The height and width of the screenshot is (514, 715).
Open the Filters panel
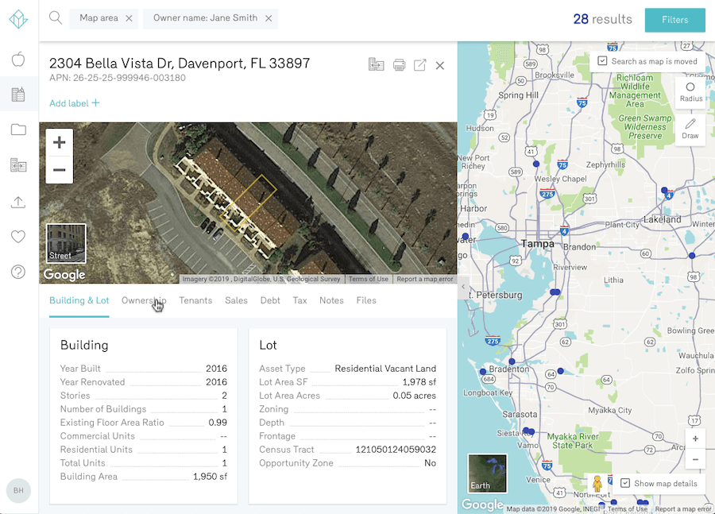(674, 20)
